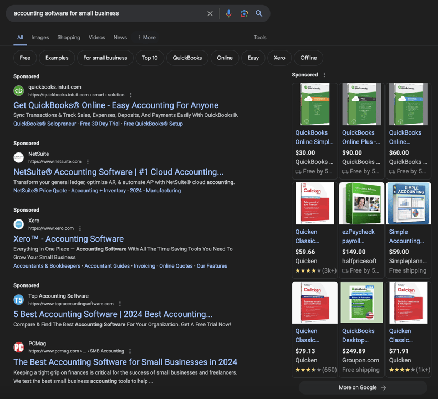This screenshot has height=399, width=438.
Task: Click the Xero blue logo icon
Action: pos(19,224)
